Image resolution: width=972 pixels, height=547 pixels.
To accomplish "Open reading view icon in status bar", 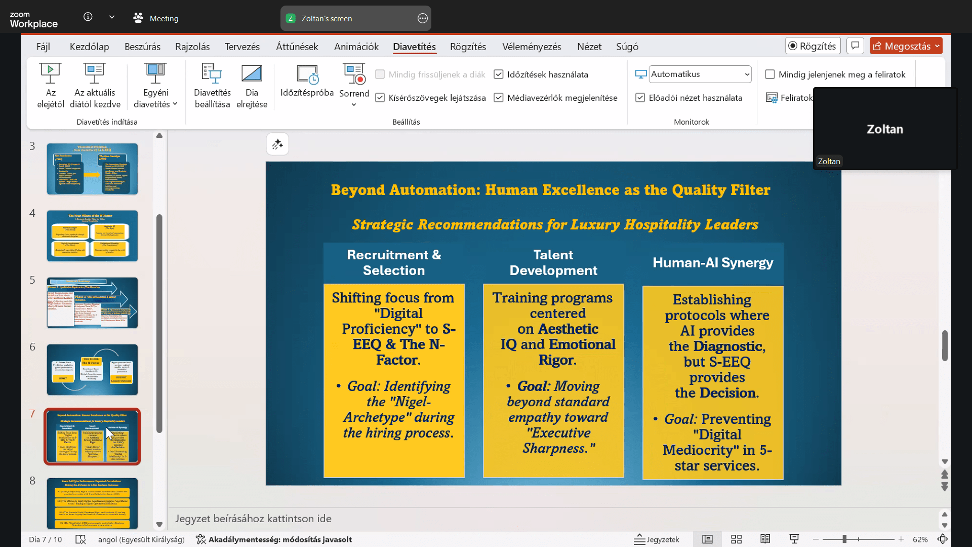I will [765, 539].
